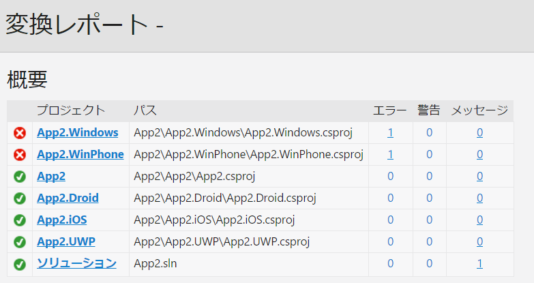
Task: View the error count link for App2.WinPhone
Action: 390,154
